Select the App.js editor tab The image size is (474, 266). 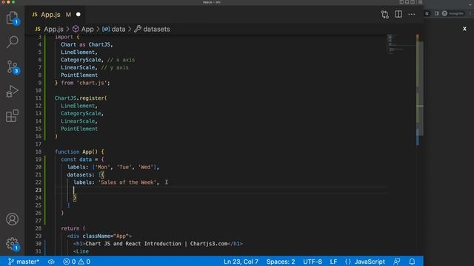[x=56, y=15]
